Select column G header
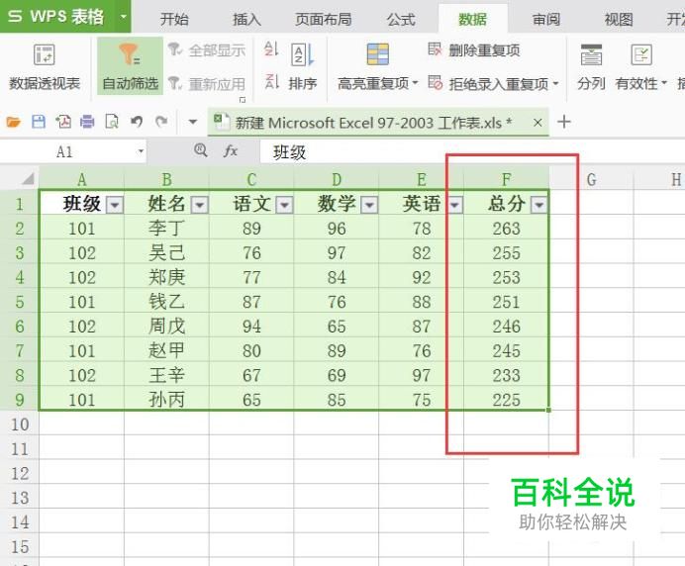The width and height of the screenshot is (685, 566). 591,179
